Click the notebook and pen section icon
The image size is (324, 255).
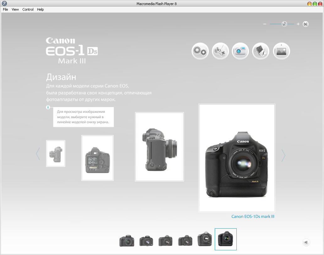[x=261, y=51]
